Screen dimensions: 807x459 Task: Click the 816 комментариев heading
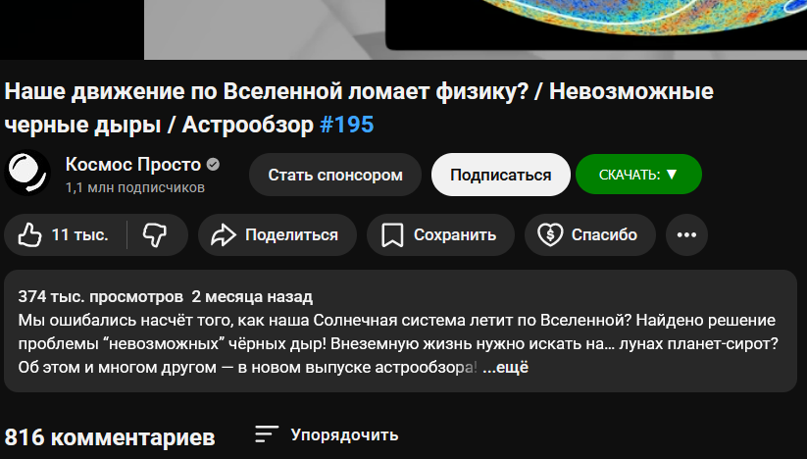(109, 436)
